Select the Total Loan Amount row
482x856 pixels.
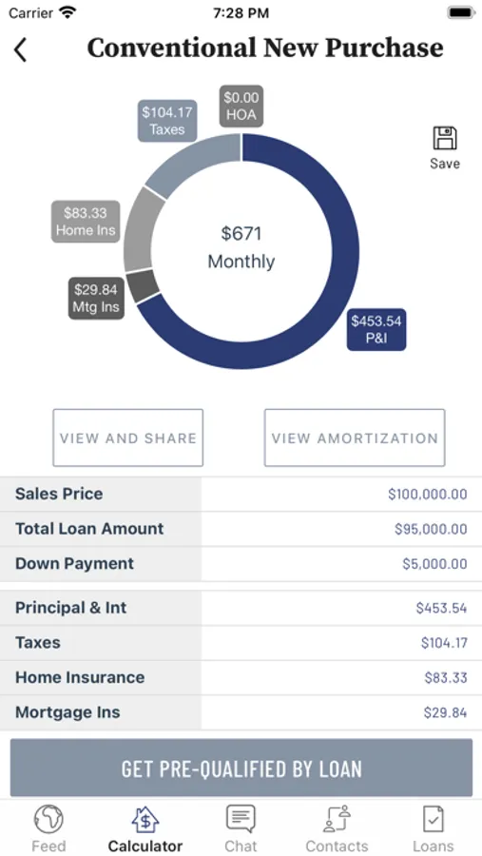241,529
